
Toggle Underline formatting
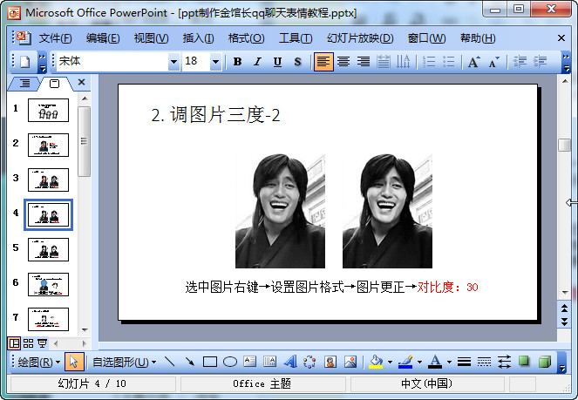[x=277, y=62]
